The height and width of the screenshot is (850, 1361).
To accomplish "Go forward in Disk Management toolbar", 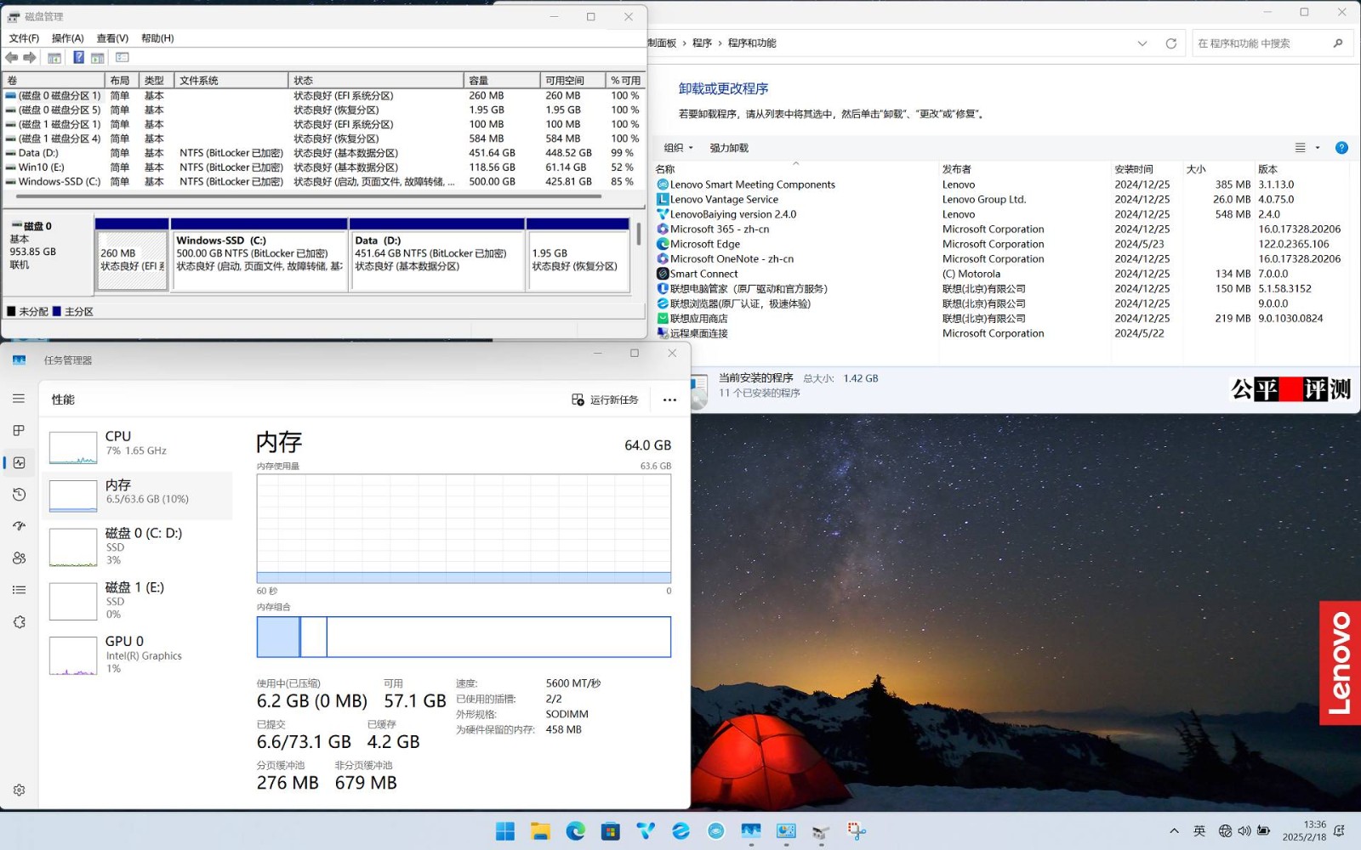I will [30, 58].
